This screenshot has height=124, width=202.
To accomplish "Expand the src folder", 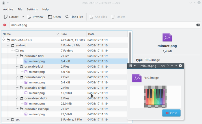I will tap(8, 119).
